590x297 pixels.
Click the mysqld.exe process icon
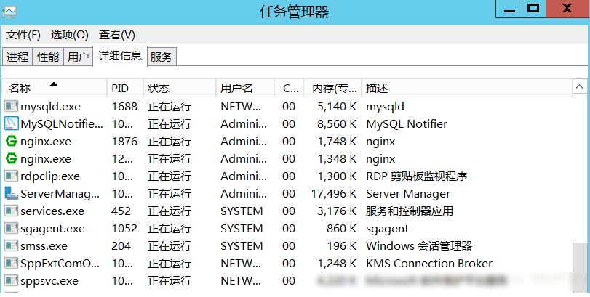tap(12, 107)
